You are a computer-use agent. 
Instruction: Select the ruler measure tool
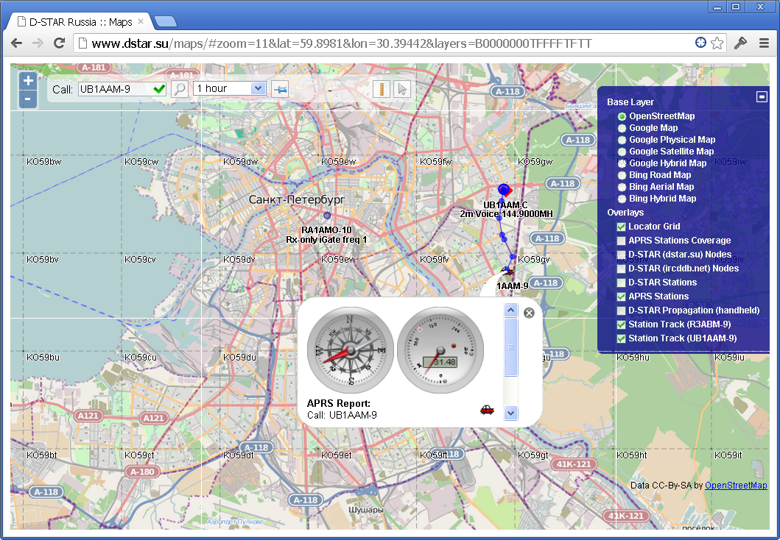pyautogui.click(x=382, y=90)
